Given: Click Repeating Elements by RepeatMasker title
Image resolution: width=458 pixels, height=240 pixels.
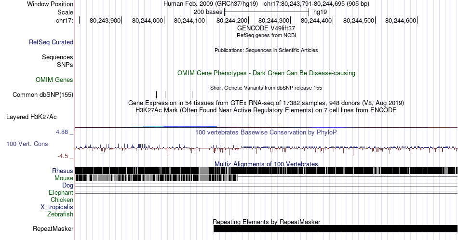Looking at the screenshot, I should click(x=267, y=222).
